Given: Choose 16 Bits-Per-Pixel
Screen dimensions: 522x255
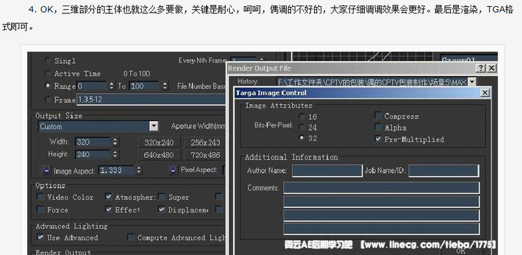Looking at the screenshot, I should pos(302,116).
